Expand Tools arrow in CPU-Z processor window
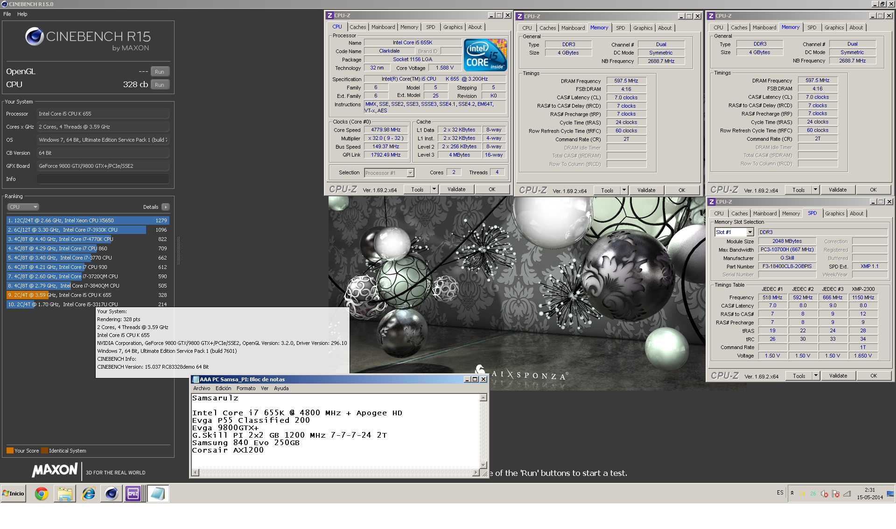The image size is (896, 529). (434, 189)
